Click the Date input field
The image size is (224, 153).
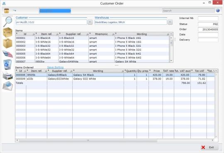point(208,35)
